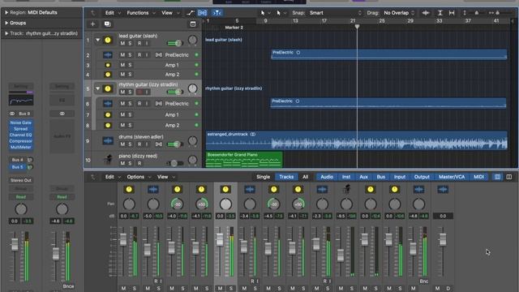Viewport: 519px width, 292px height.
Task: Click the piano track volume slider
Action: pyautogui.click(x=175, y=163)
